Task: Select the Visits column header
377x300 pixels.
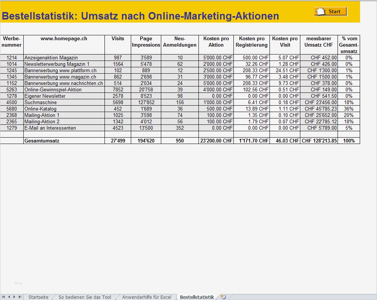Action: click(118, 45)
